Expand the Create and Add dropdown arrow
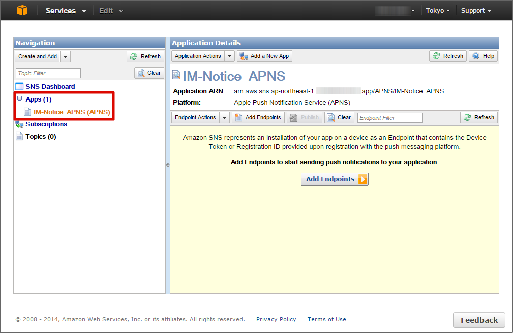The image size is (513, 333). click(66, 56)
